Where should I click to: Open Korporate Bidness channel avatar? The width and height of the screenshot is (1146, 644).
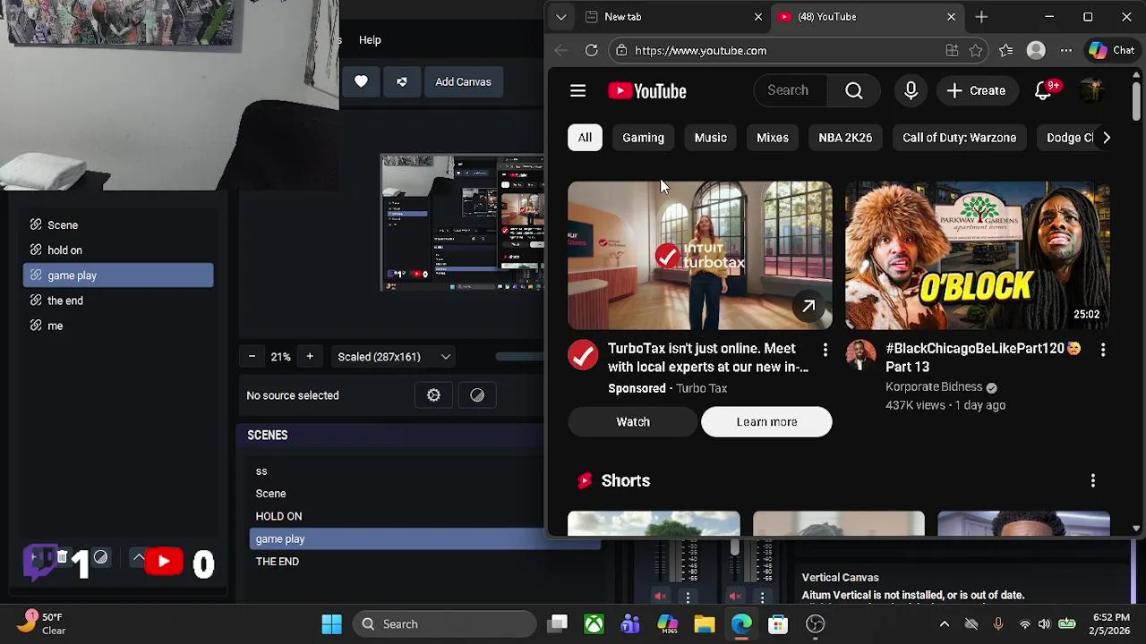[860, 355]
